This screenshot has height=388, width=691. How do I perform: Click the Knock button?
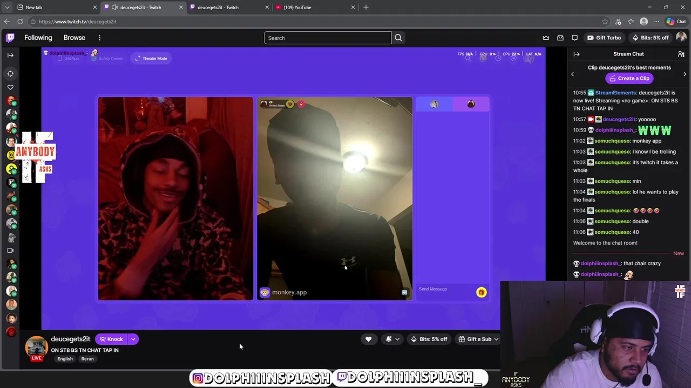point(112,339)
